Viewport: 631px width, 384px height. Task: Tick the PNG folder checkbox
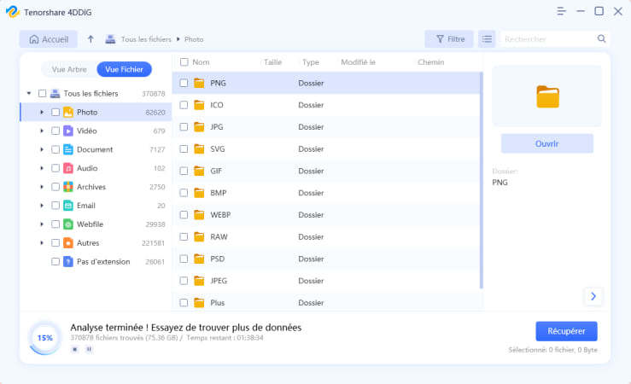(x=184, y=84)
